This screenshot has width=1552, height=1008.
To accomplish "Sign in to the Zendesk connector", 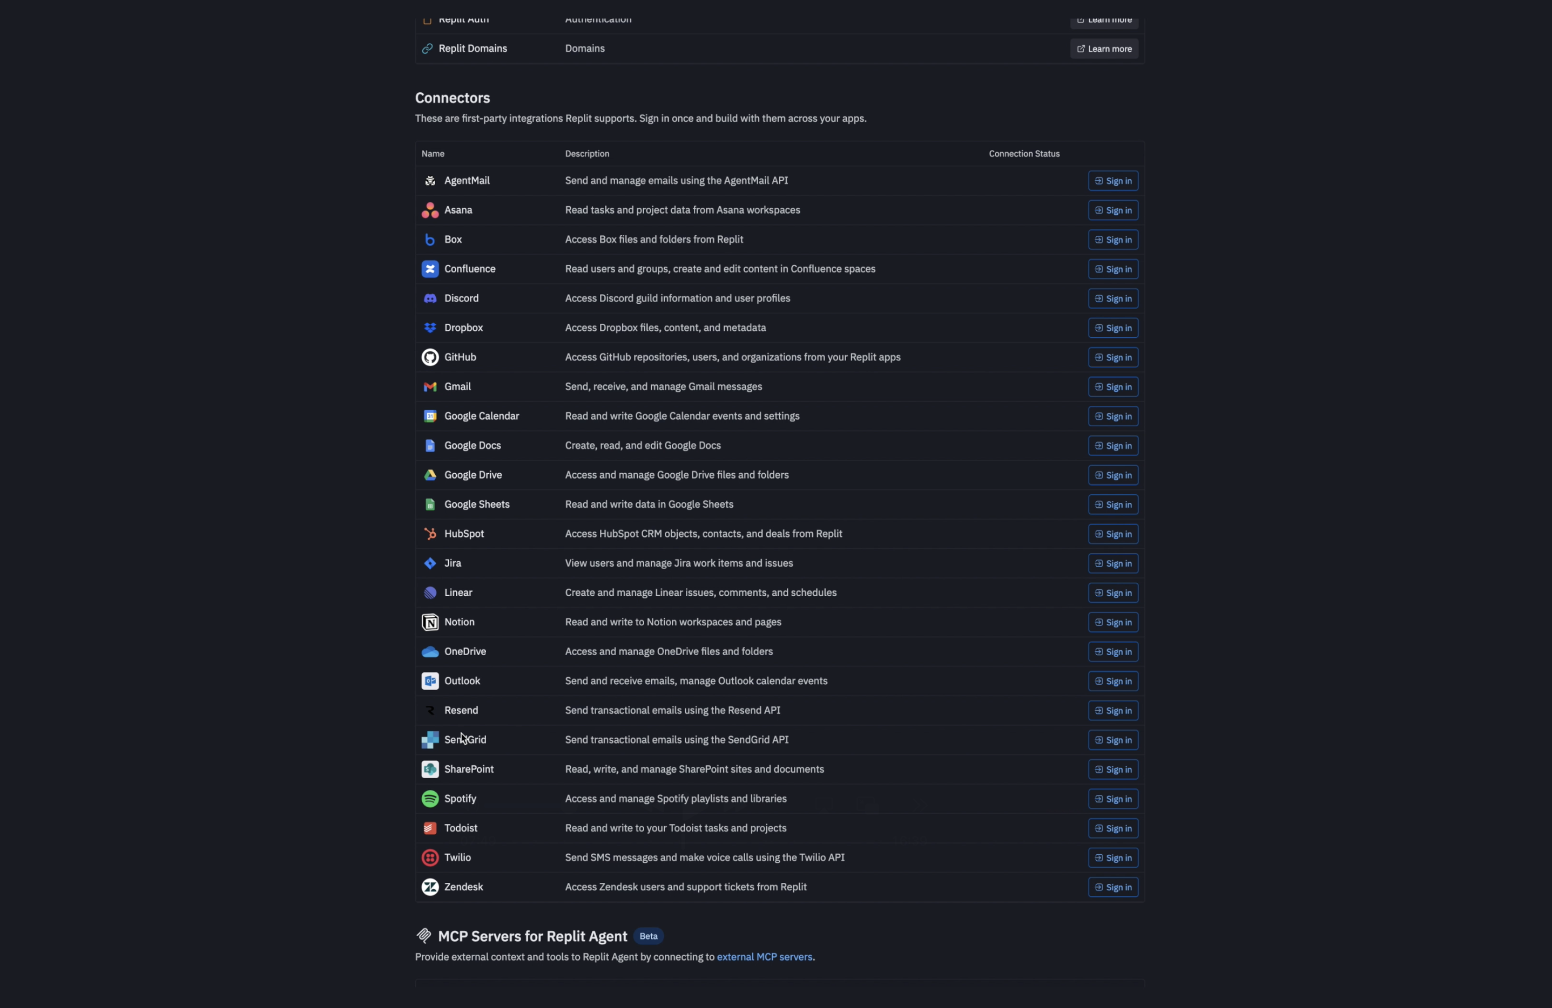I will (x=1112, y=887).
